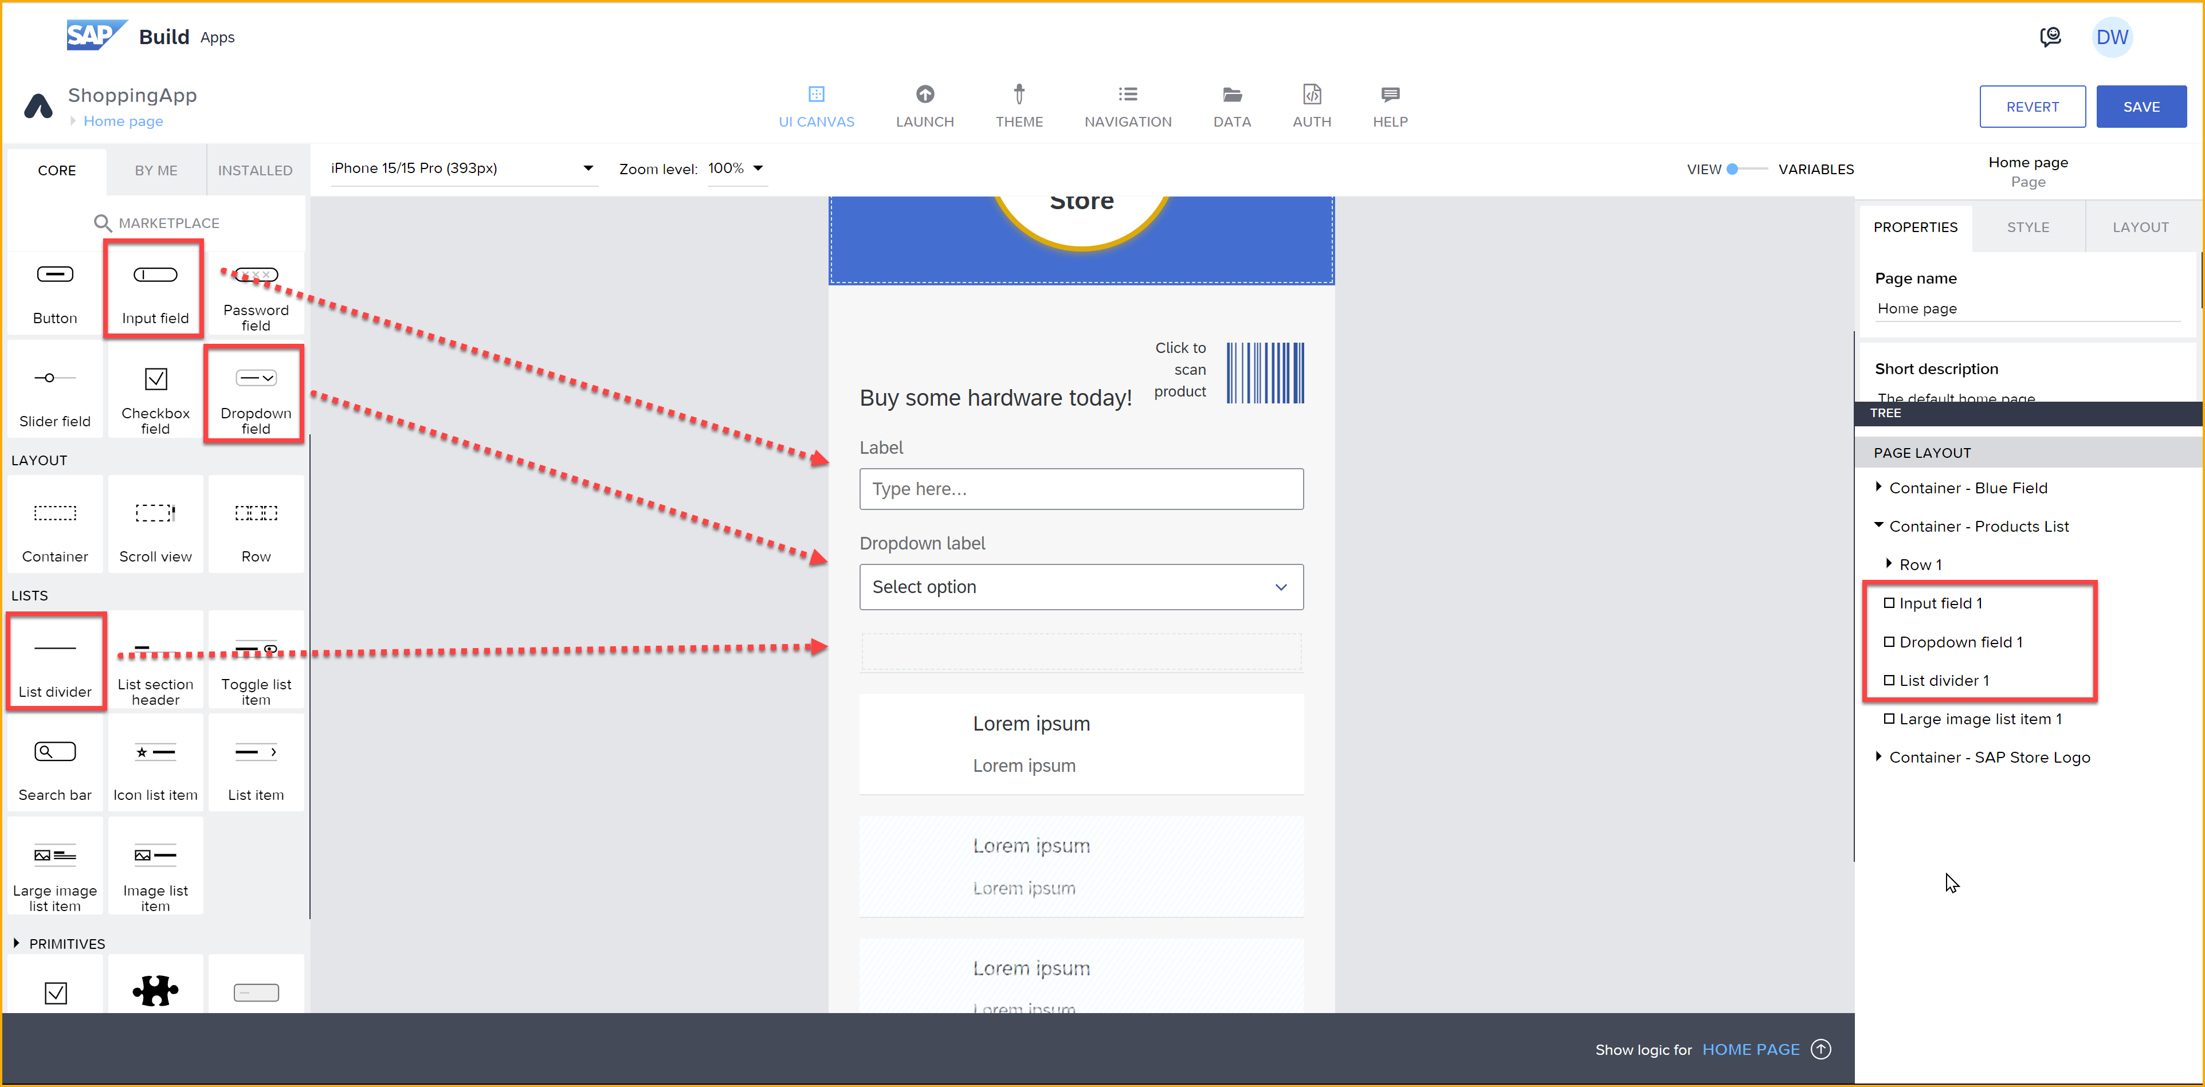Screen dimensions: 2205x1087
Task: Click the Save button
Action: (2141, 107)
